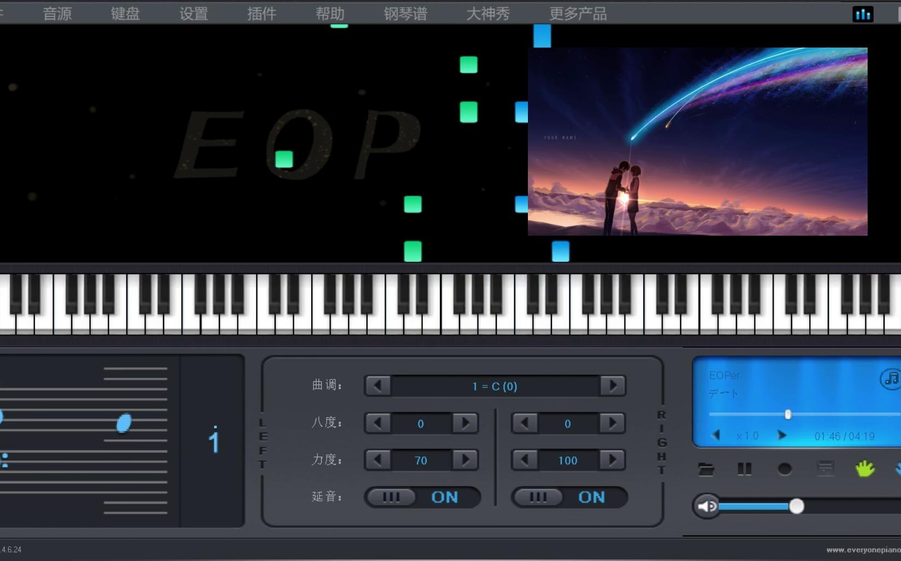Click the song name デート in player
This screenshot has height=561, width=901.
(x=723, y=394)
